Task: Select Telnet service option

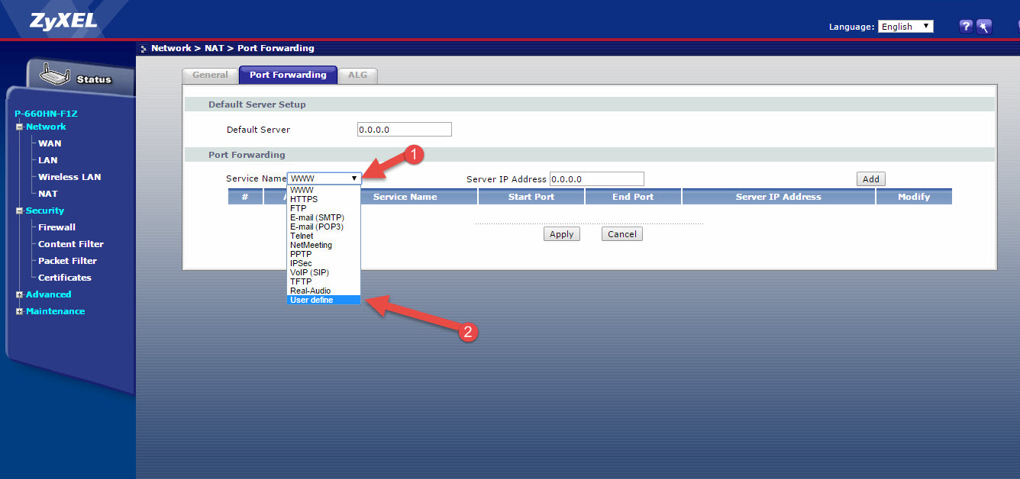Action: [323, 236]
